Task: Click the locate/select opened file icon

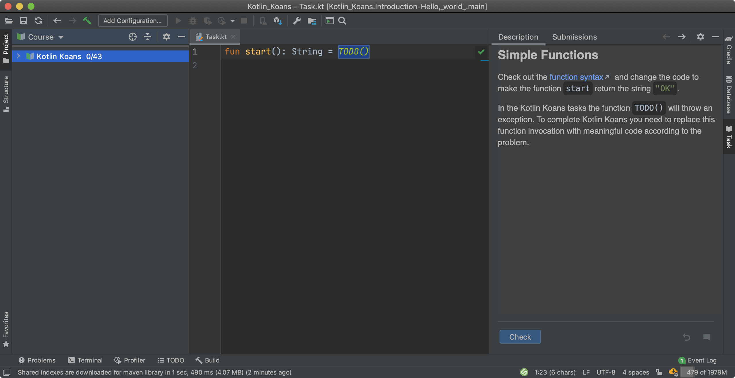Action: [x=132, y=37]
